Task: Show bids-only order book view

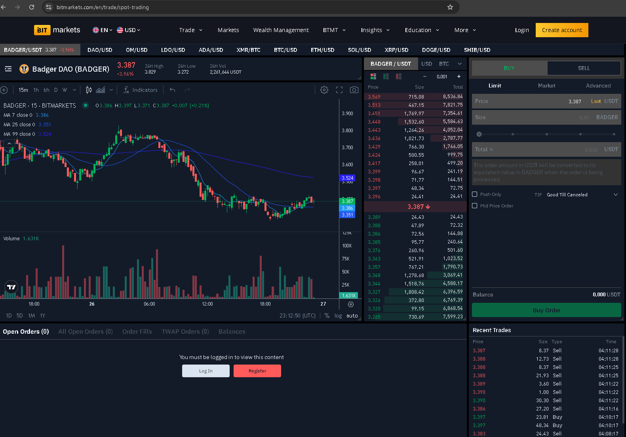Action: pyautogui.click(x=386, y=76)
